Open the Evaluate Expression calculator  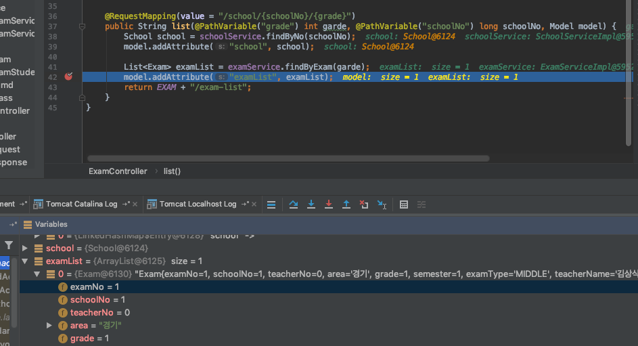point(404,204)
